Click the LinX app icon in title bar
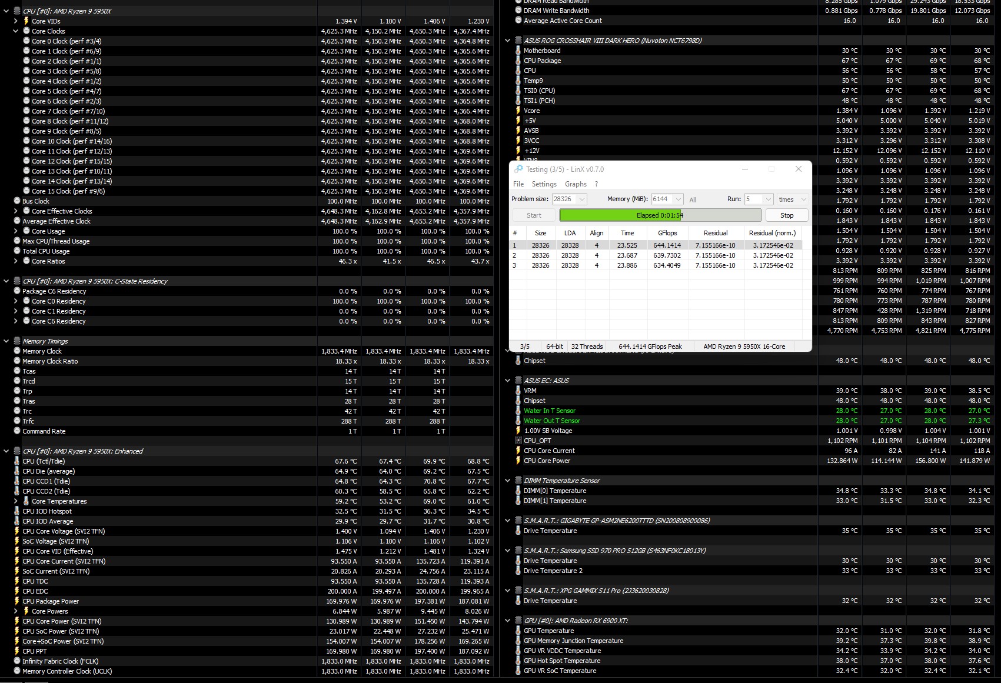This screenshot has width=1001, height=683. coord(518,169)
